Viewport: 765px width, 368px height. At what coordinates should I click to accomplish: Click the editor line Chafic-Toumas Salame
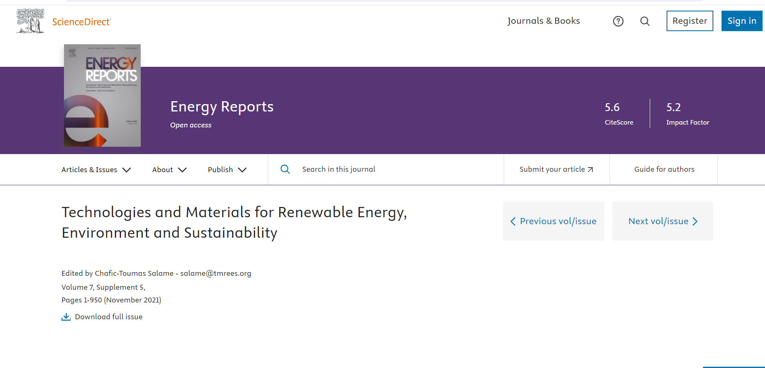tap(156, 273)
